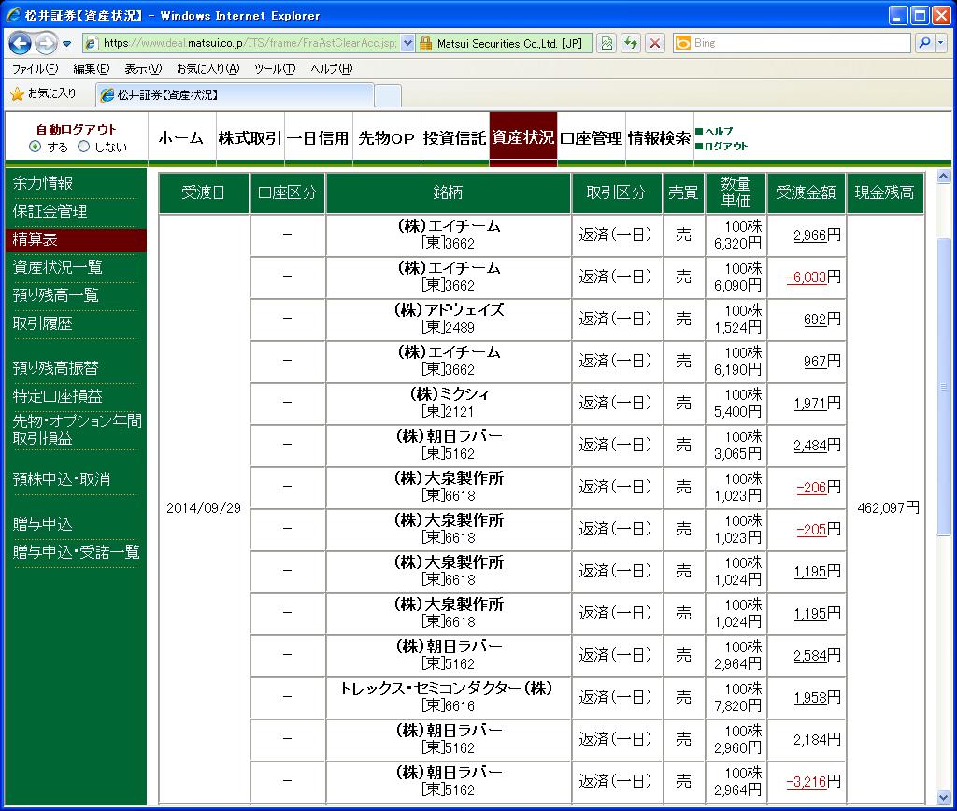The width and height of the screenshot is (957, 811).
Task: Open the ヘルプ(H) menu
Action: pyautogui.click(x=332, y=69)
